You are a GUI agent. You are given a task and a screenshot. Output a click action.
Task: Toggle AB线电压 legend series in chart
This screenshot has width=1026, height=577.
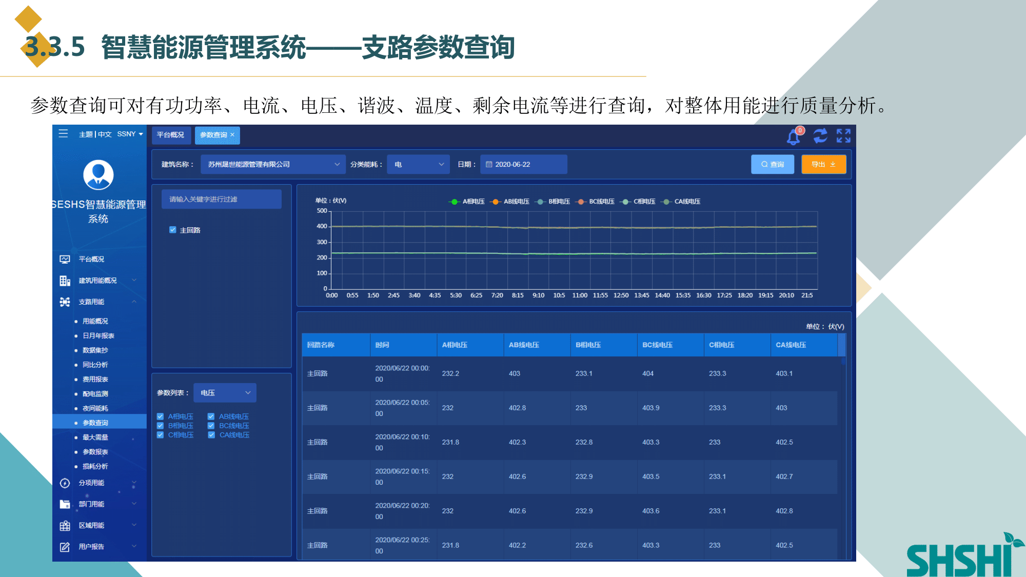509,202
